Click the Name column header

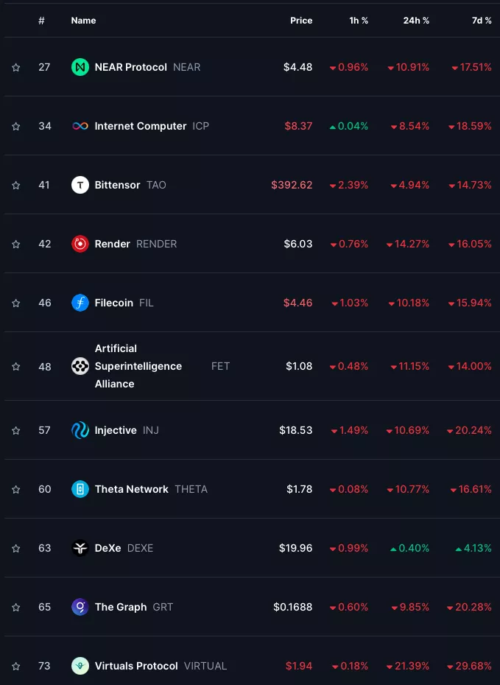[x=83, y=21]
